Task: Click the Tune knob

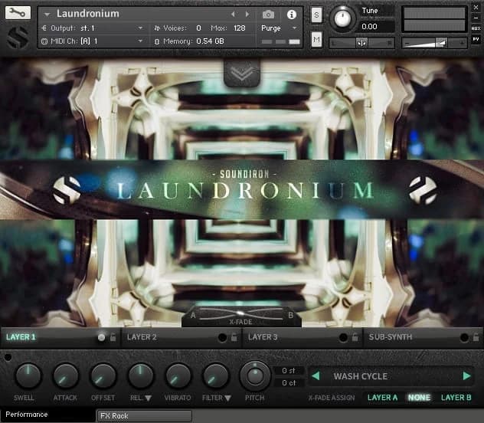Action: (x=342, y=18)
